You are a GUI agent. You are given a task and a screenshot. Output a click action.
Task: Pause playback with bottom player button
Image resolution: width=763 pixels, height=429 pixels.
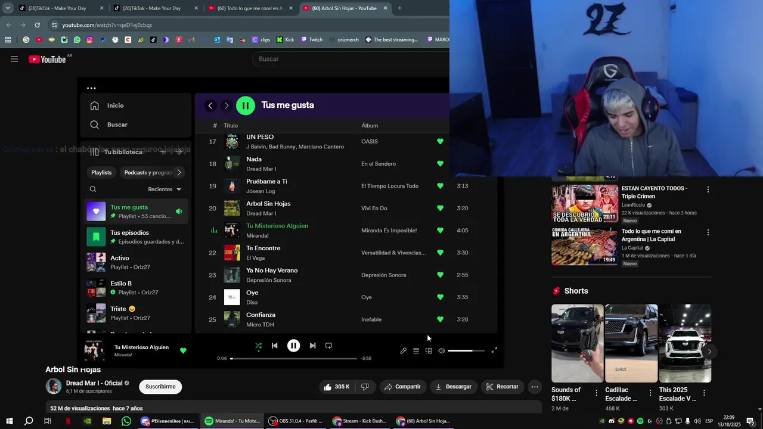(x=293, y=346)
